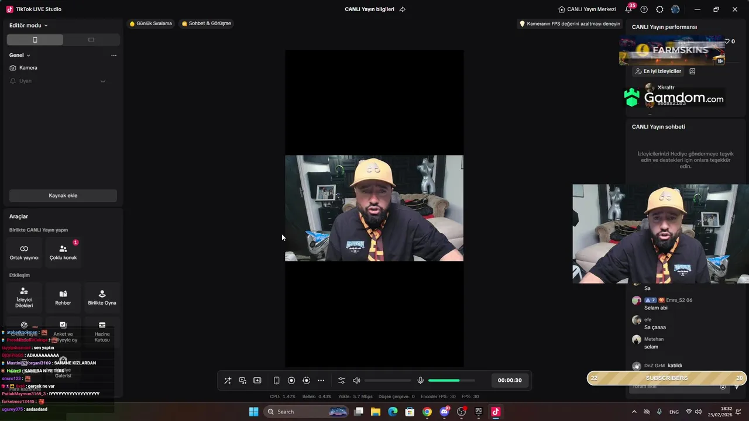This screenshot has width=749, height=421.
Task: Open the Editör modu dropdown
Action: pos(29,25)
